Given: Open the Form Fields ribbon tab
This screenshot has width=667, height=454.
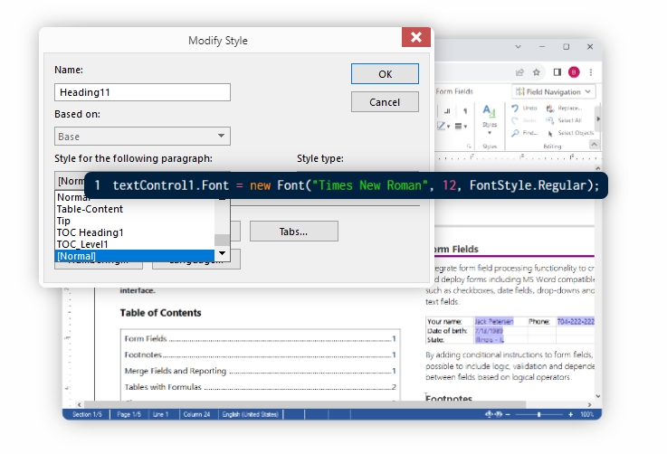Looking at the screenshot, I should (454, 91).
